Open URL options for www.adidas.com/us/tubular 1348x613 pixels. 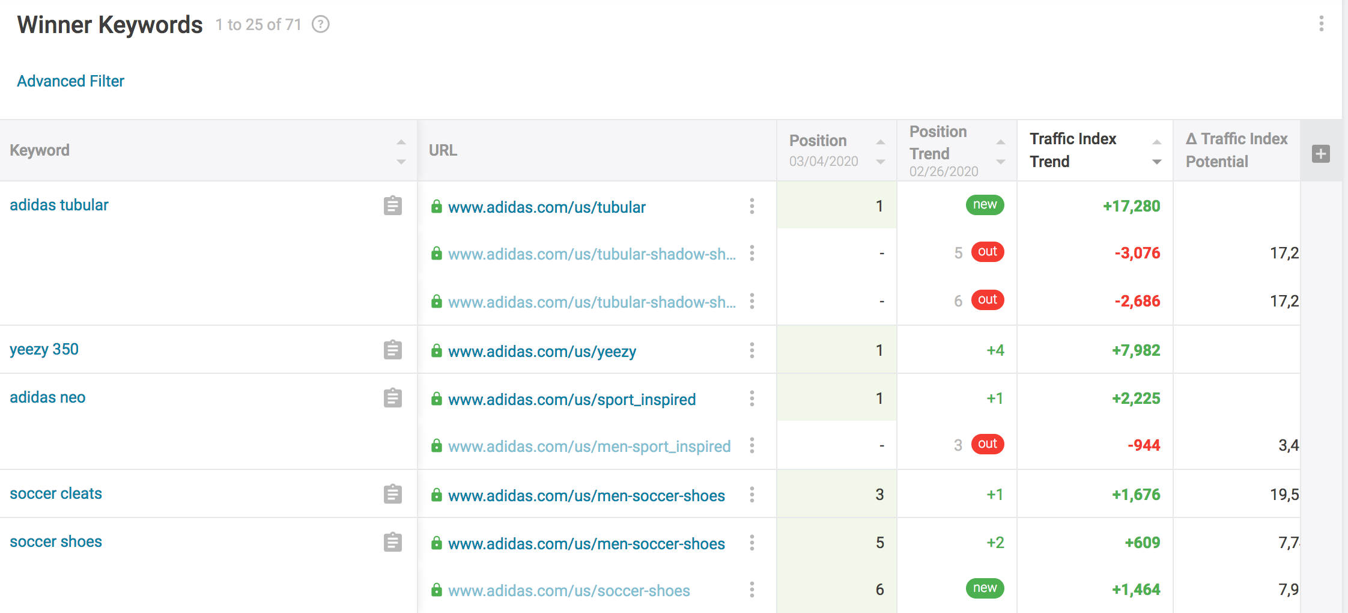tap(751, 206)
